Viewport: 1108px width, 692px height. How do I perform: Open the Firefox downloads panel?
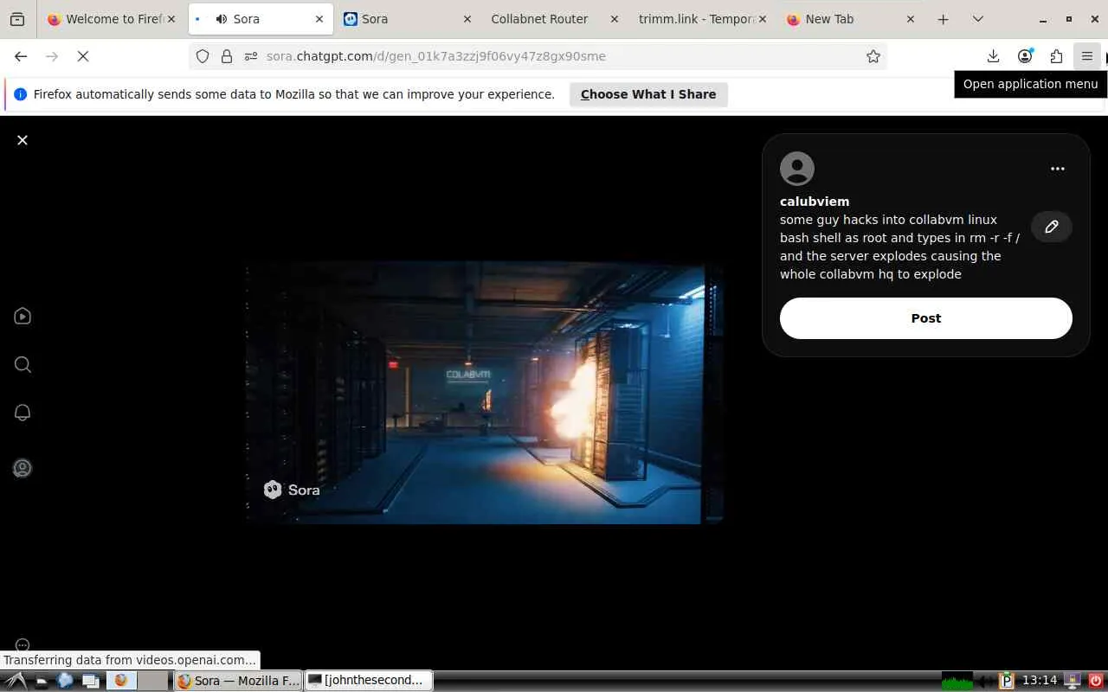(x=993, y=56)
